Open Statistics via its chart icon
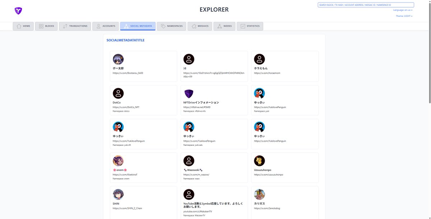 pyautogui.click(x=242, y=26)
